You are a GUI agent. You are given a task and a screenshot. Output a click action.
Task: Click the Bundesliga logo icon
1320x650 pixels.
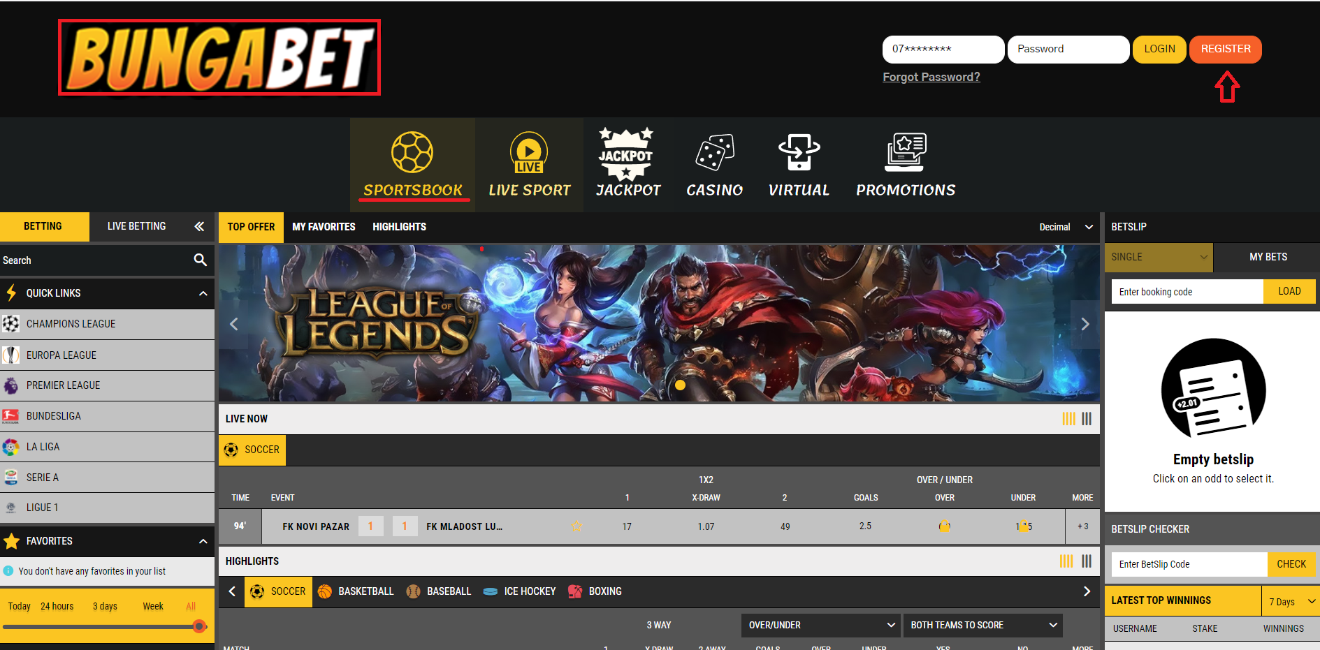10,416
